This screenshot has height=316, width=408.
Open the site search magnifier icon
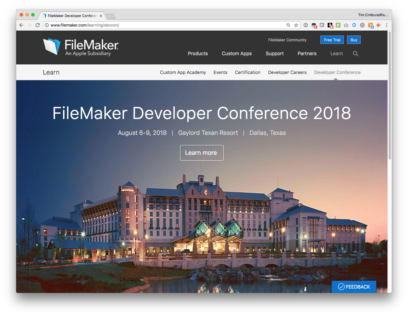pos(356,54)
